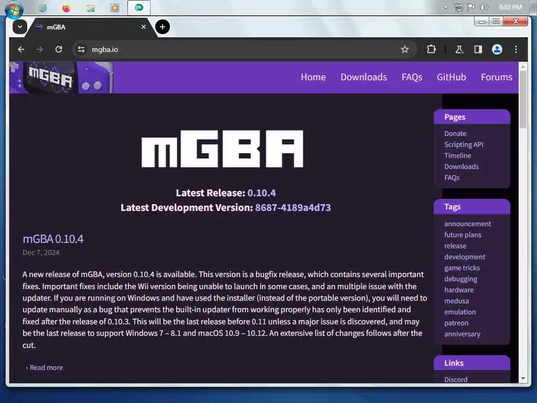This screenshot has width=537, height=403.
Task: Open Forums in site navigation
Action: pyautogui.click(x=496, y=77)
